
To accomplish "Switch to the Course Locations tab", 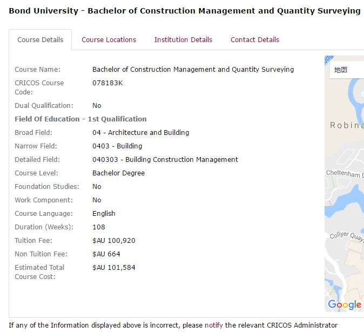I will [x=109, y=40].
